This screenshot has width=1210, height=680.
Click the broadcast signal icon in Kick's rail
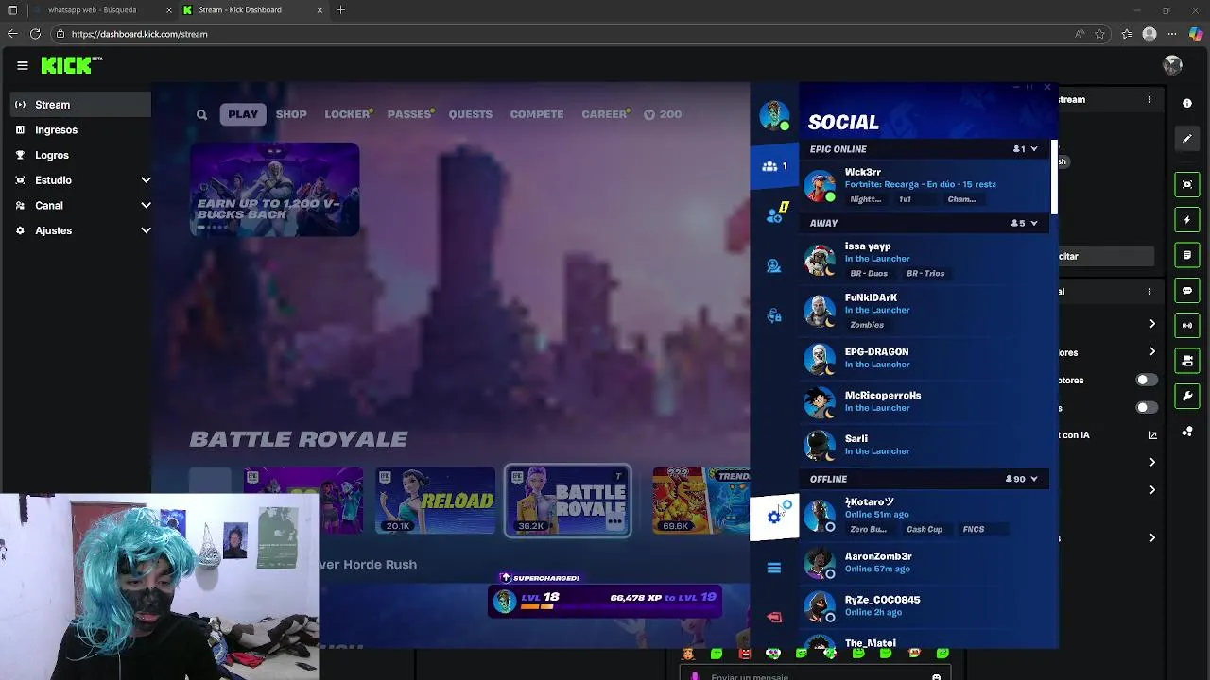(1187, 326)
